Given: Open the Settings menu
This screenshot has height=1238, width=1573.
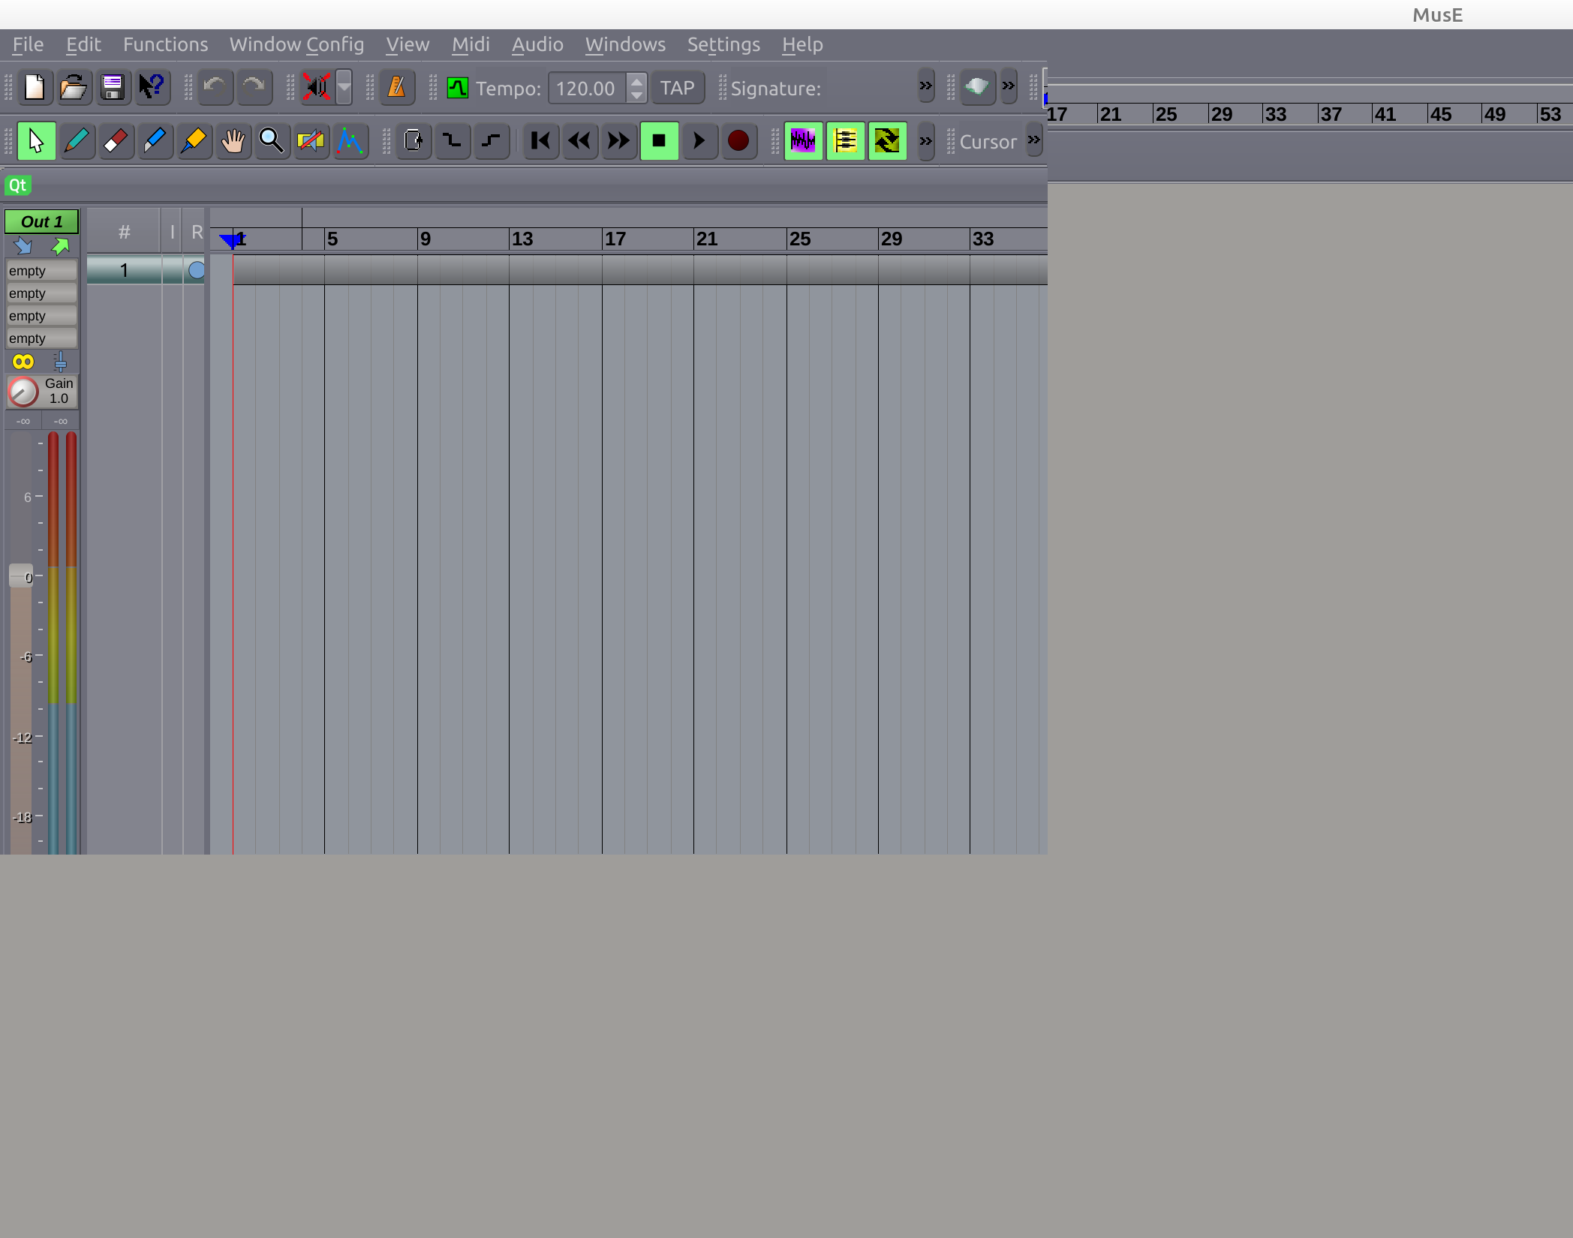Looking at the screenshot, I should pos(723,44).
